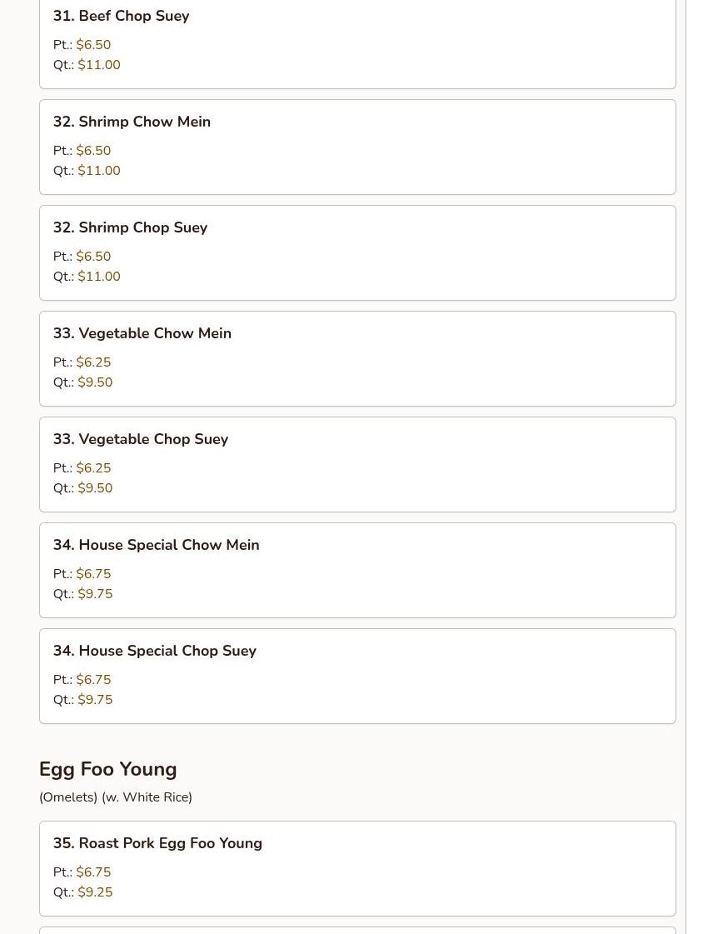Image resolution: width=703 pixels, height=934 pixels.
Task: Click Roast Pork Egg Foo Young pint $6.75
Action: [93, 872]
